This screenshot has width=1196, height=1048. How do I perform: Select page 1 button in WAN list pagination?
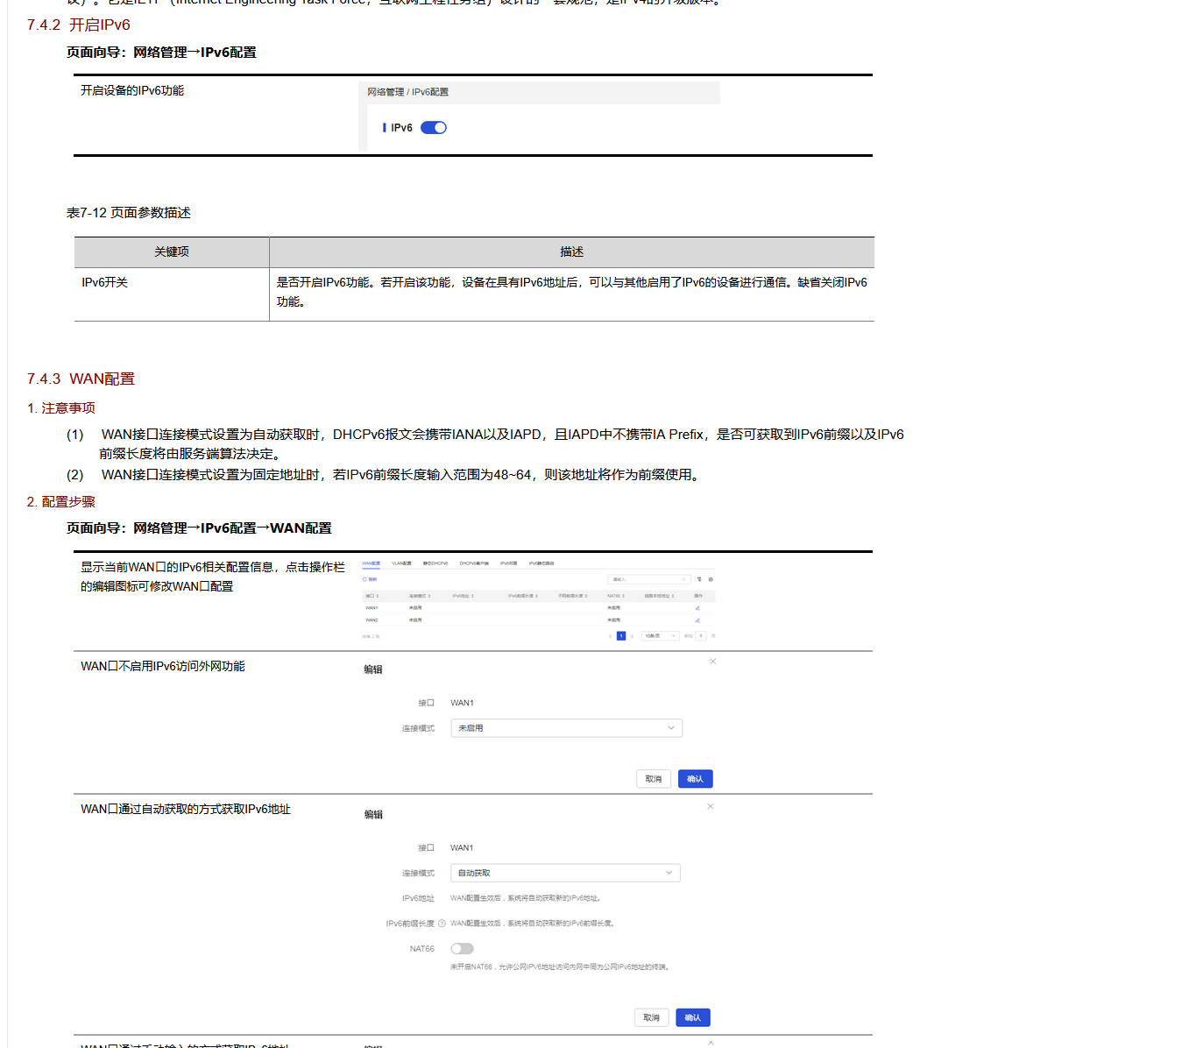621,636
